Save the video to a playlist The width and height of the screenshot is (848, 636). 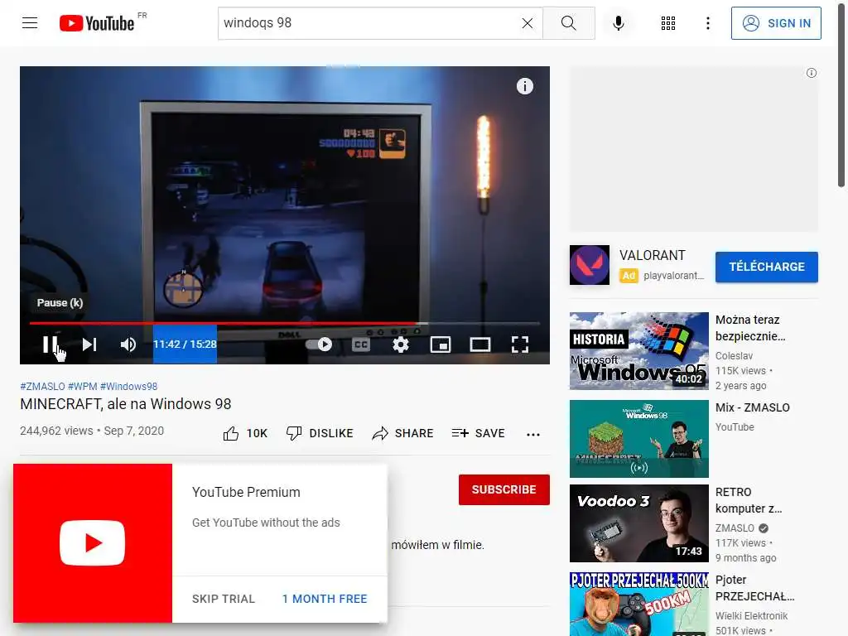(478, 433)
